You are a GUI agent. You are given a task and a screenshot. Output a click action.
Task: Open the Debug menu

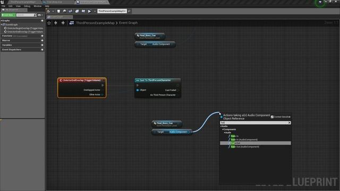[27, 6]
